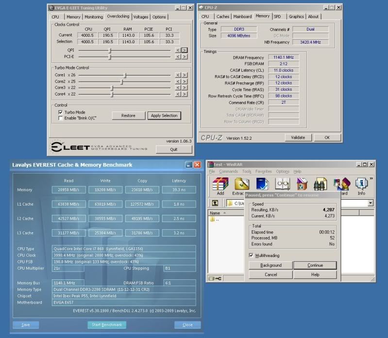The image size is (388, 338).
Task: Open the Commands menu in WinRAR
Action: pyautogui.click(x=228, y=172)
